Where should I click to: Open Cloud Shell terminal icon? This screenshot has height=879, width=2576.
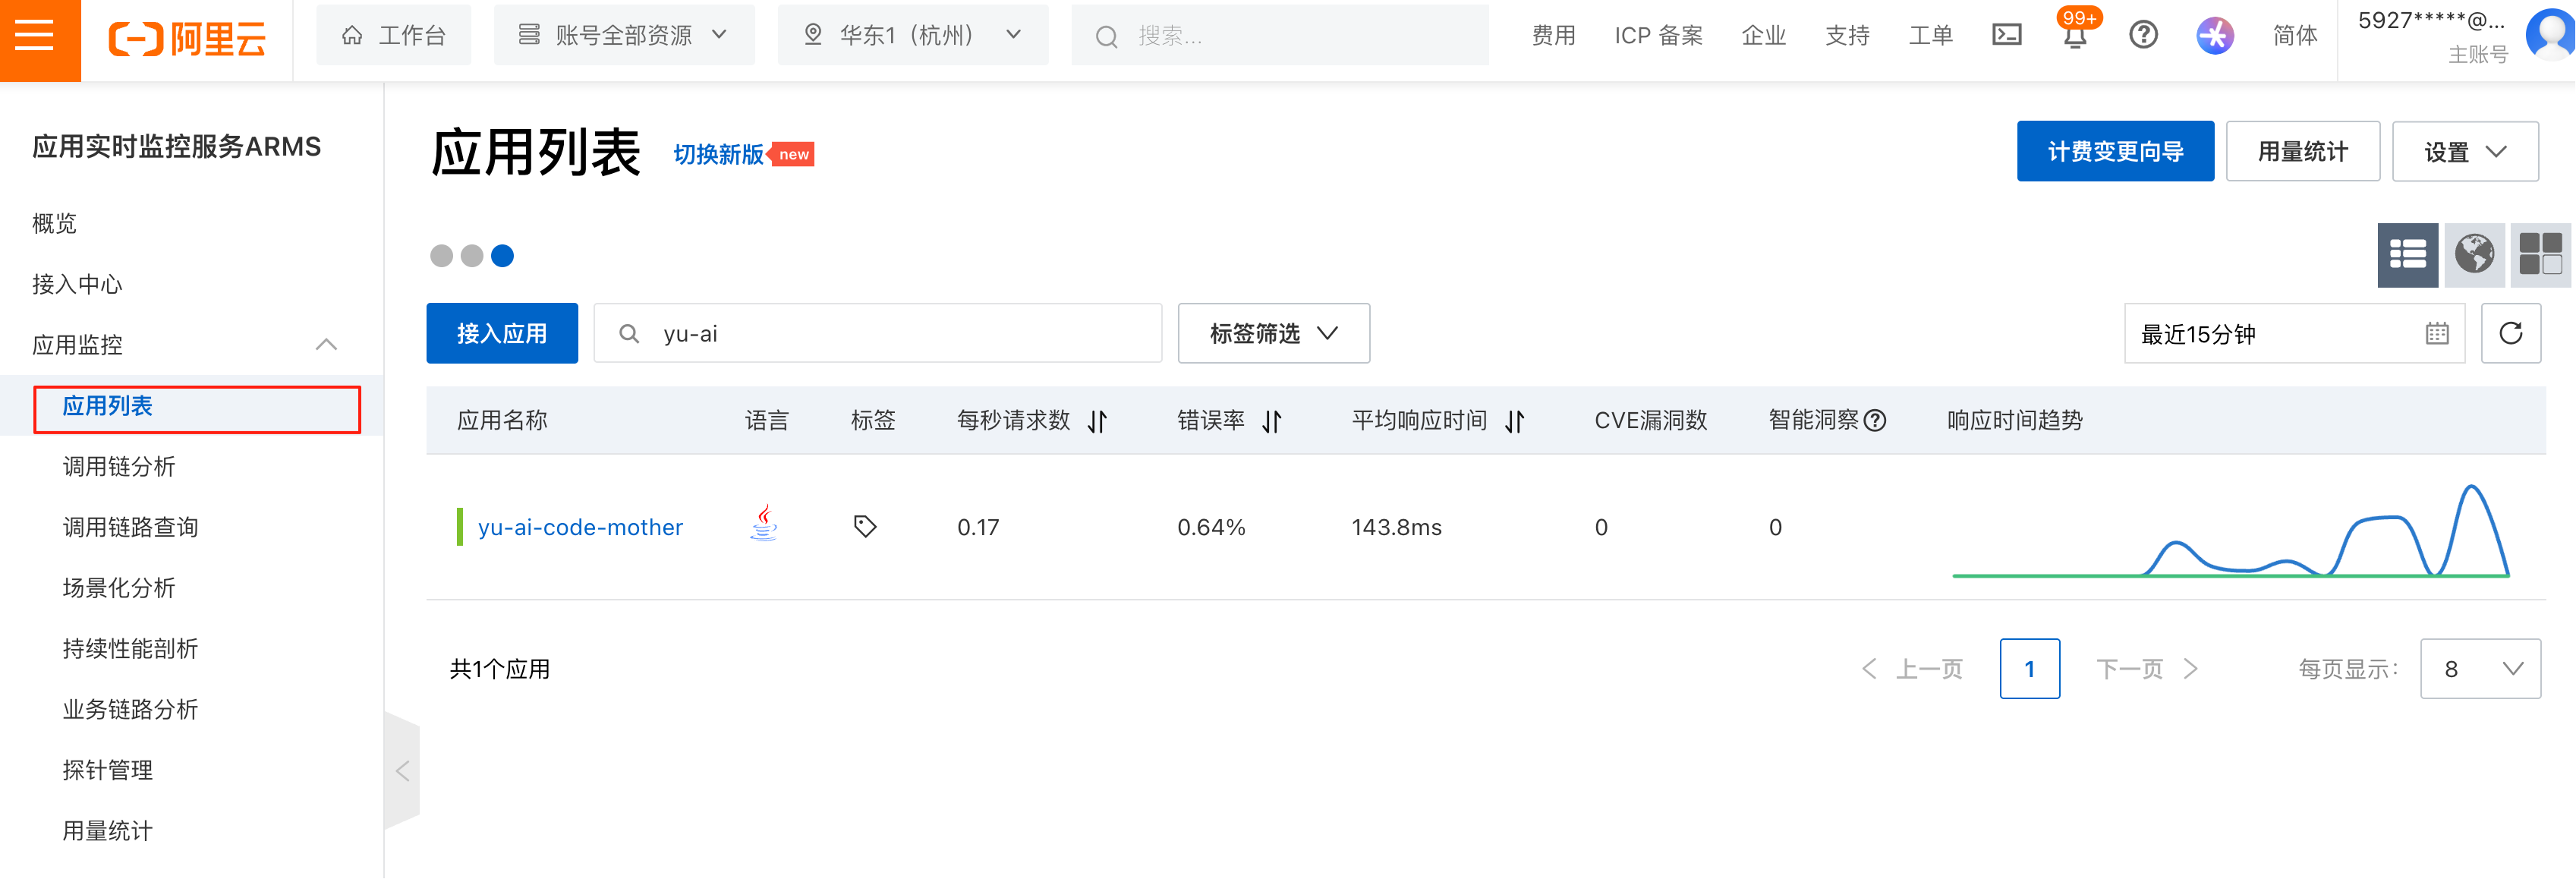[x=2006, y=36]
